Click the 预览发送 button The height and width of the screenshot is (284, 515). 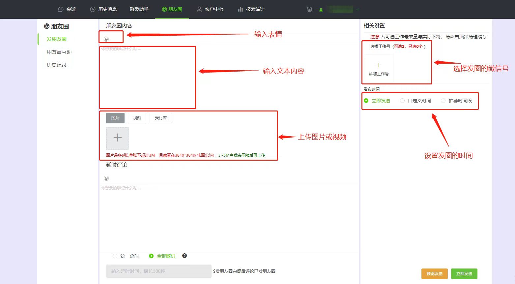[x=434, y=273]
